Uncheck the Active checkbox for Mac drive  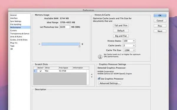pos(41,71)
